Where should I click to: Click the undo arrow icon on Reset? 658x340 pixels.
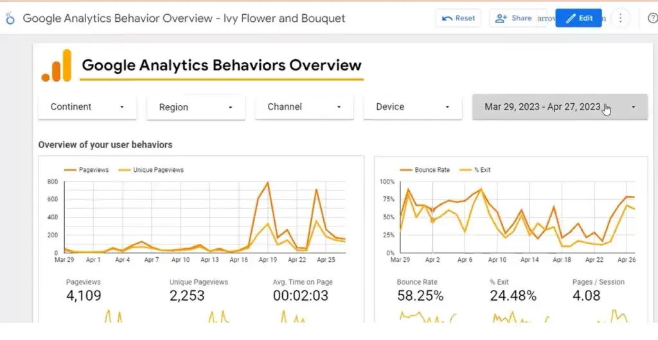pos(447,19)
